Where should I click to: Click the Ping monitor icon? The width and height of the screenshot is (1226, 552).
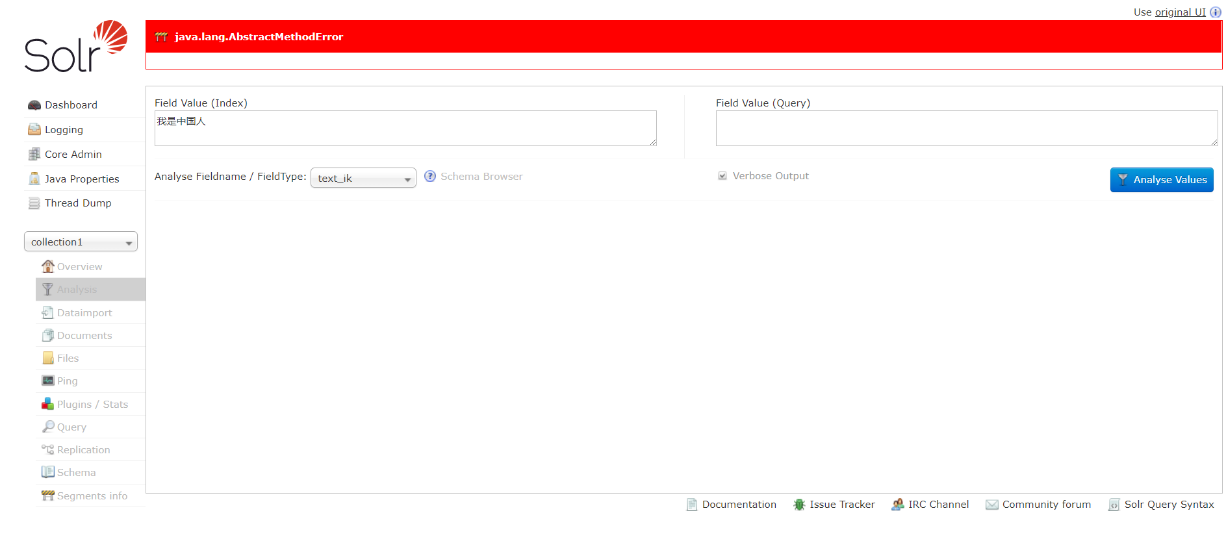coord(48,381)
